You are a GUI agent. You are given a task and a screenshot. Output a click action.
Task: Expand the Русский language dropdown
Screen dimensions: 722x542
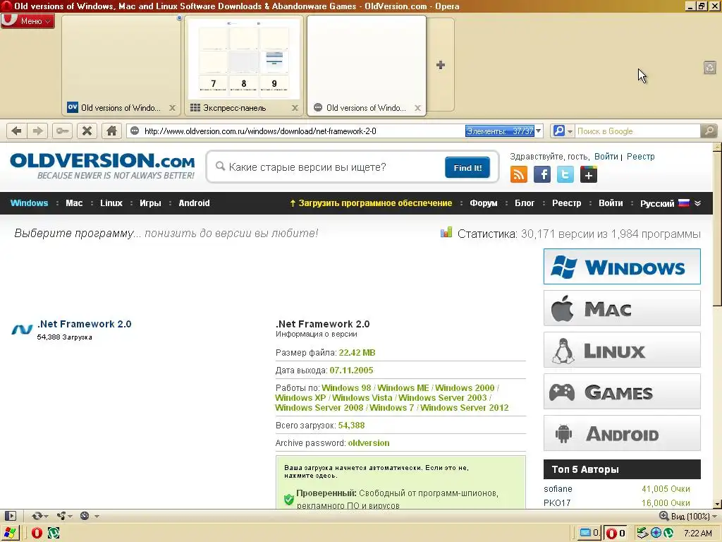point(671,203)
